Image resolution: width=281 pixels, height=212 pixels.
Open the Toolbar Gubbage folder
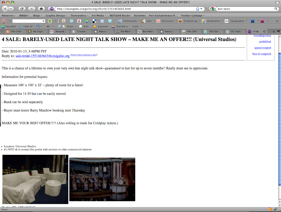[x=192, y=15]
